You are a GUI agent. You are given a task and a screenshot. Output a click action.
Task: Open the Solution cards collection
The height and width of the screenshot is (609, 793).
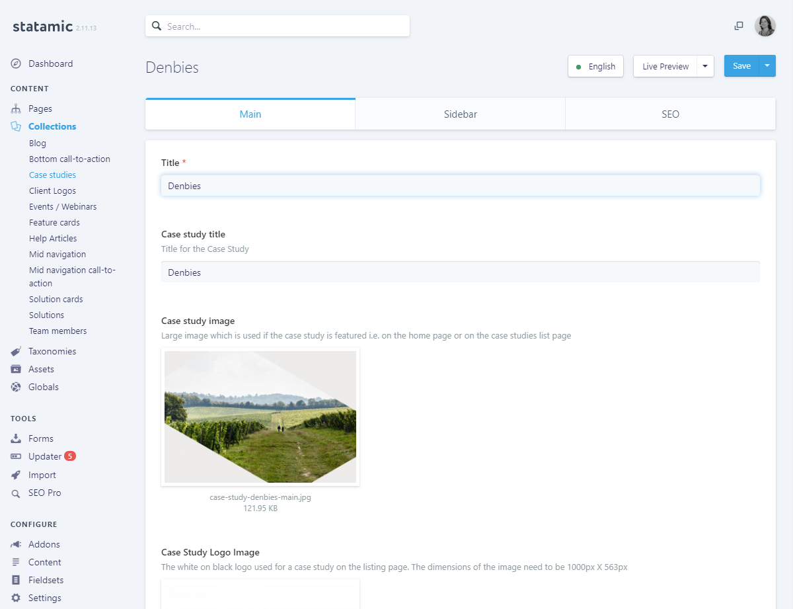click(x=56, y=300)
